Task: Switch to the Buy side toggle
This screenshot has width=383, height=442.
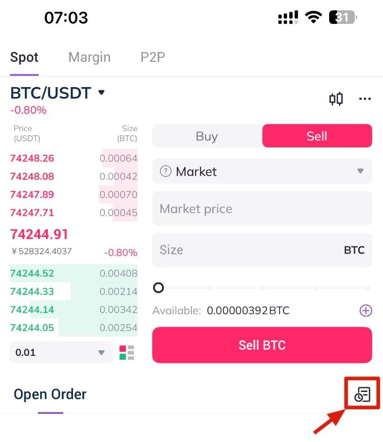Action: [207, 136]
